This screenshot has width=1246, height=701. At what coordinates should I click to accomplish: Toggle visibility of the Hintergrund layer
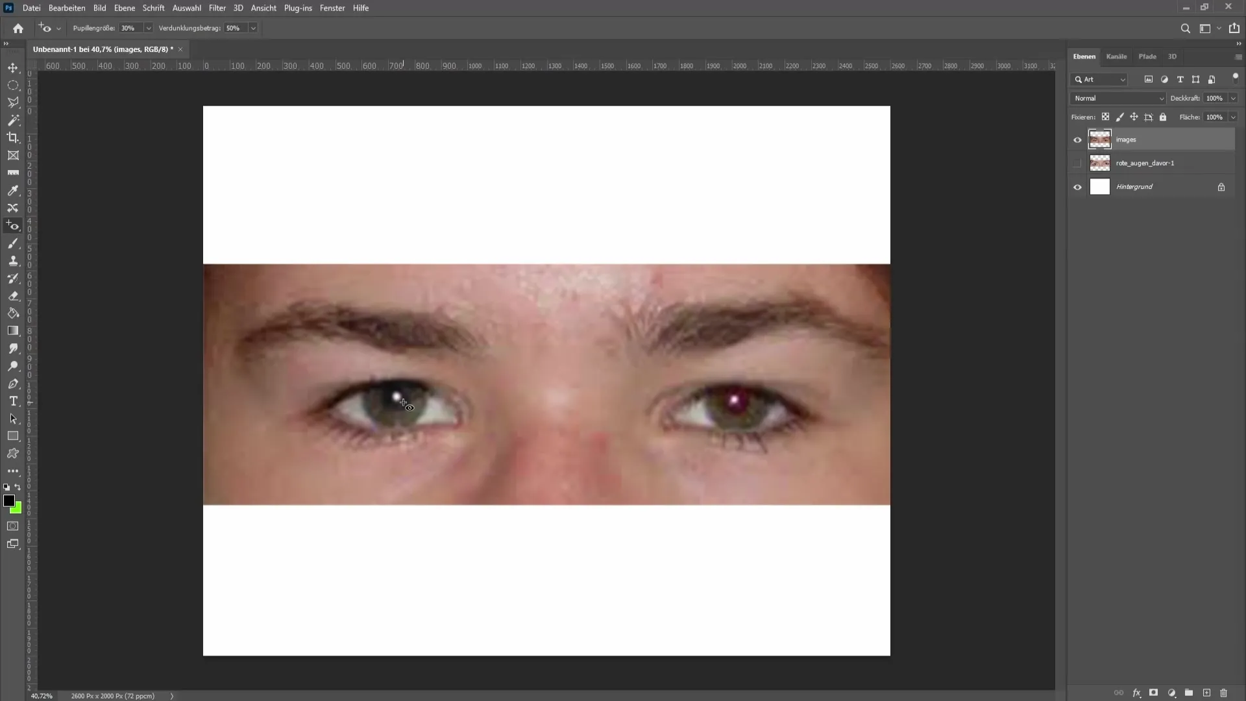coord(1077,186)
